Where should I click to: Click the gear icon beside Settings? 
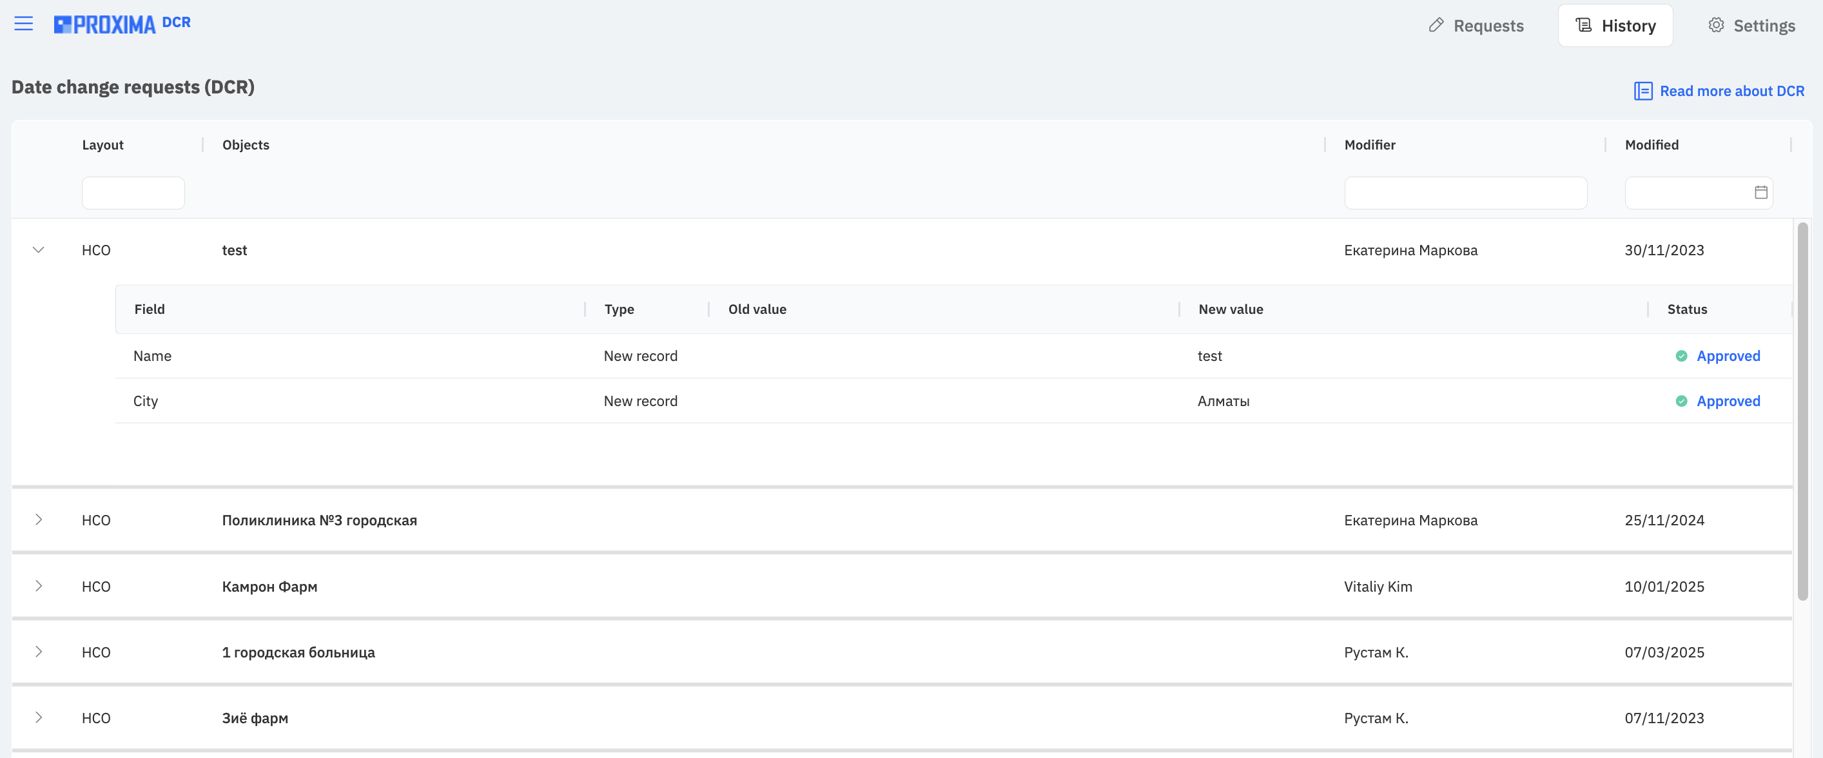click(1716, 26)
